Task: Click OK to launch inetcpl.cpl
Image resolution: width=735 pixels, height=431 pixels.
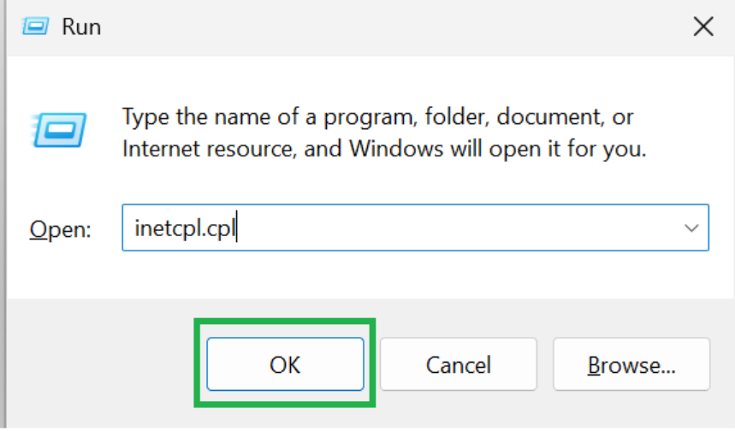Action: 285,364
